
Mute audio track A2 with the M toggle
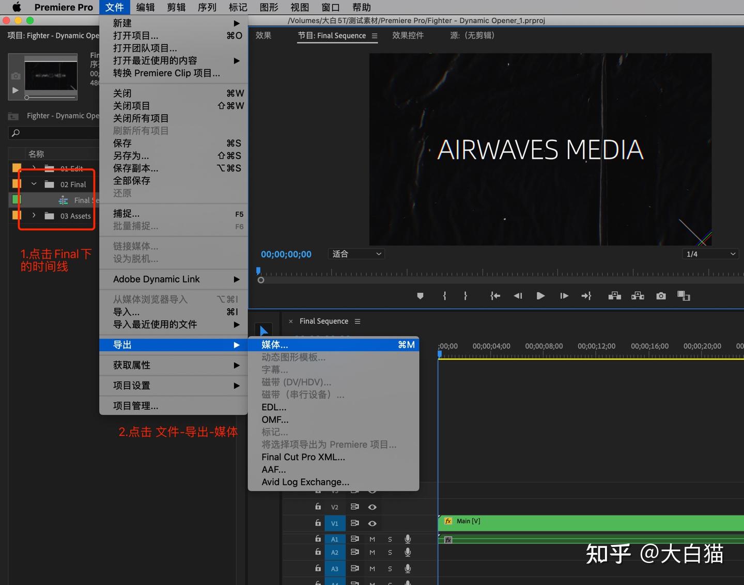[x=372, y=552]
